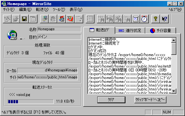This screenshot has height=116, width=185.
Task: Click the クリア button
Action: click(111, 100)
